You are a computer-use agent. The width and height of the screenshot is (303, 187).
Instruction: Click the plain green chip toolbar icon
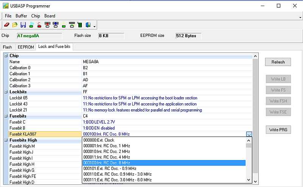click(x=64, y=25)
